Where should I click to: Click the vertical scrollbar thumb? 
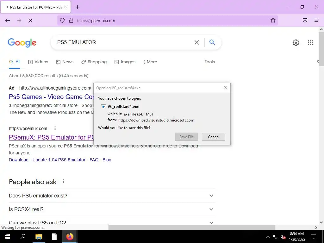pos(321,49)
